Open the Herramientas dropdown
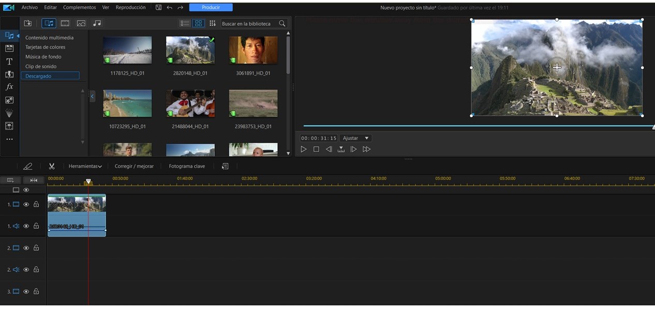This screenshot has height=309, width=655. tap(85, 166)
